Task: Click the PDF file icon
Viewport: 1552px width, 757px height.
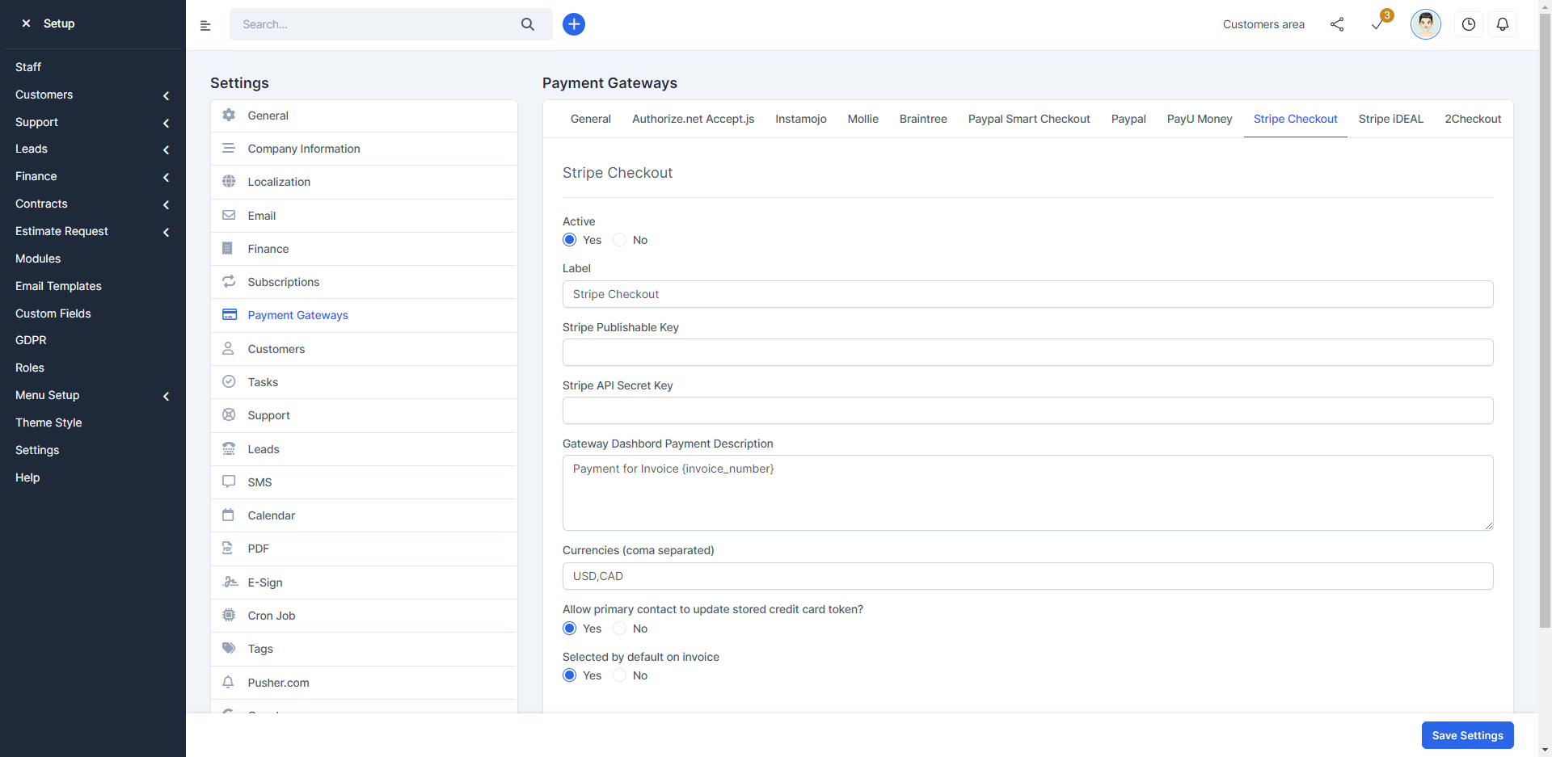Action: coord(227,549)
